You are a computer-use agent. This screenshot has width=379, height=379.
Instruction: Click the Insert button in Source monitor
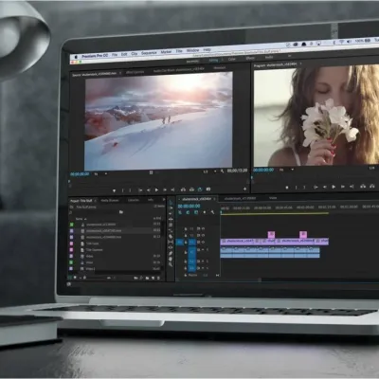[x=183, y=189]
